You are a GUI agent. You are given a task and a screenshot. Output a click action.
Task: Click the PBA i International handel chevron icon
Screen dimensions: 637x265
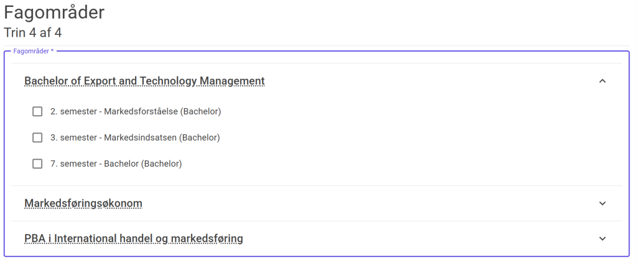coord(602,238)
